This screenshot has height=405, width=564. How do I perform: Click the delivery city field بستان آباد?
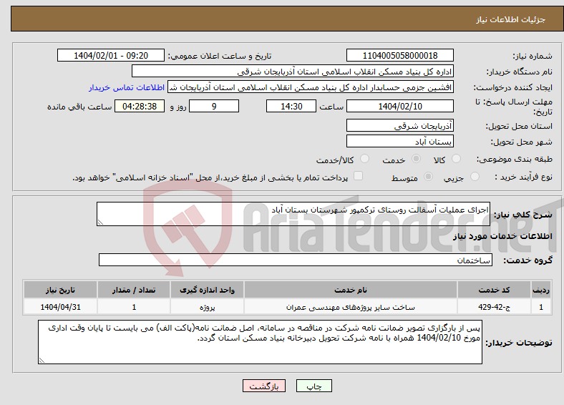pos(400,141)
